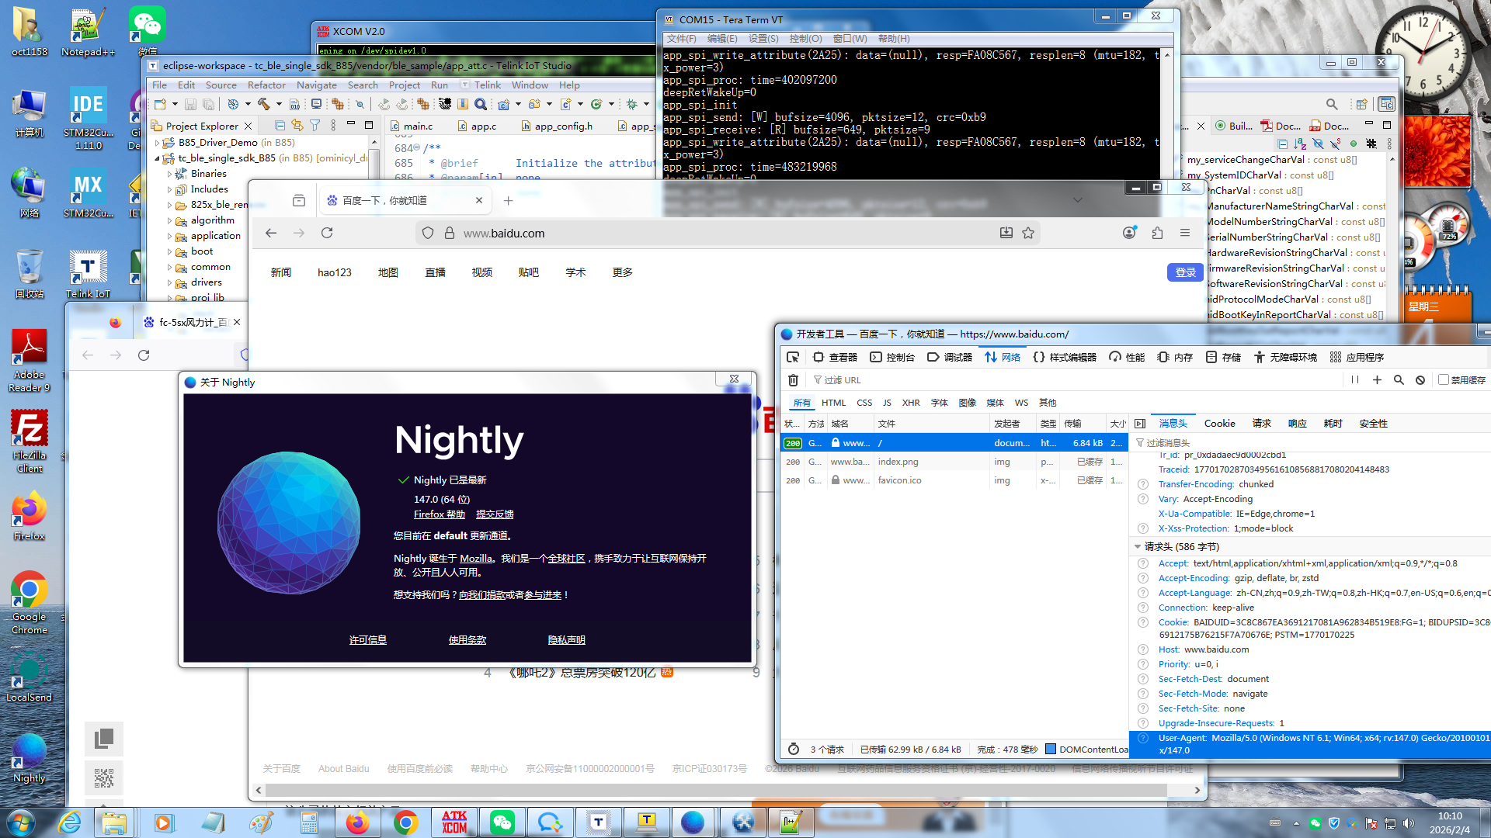Expand the B85_Driver_Demo project

[x=158, y=143]
